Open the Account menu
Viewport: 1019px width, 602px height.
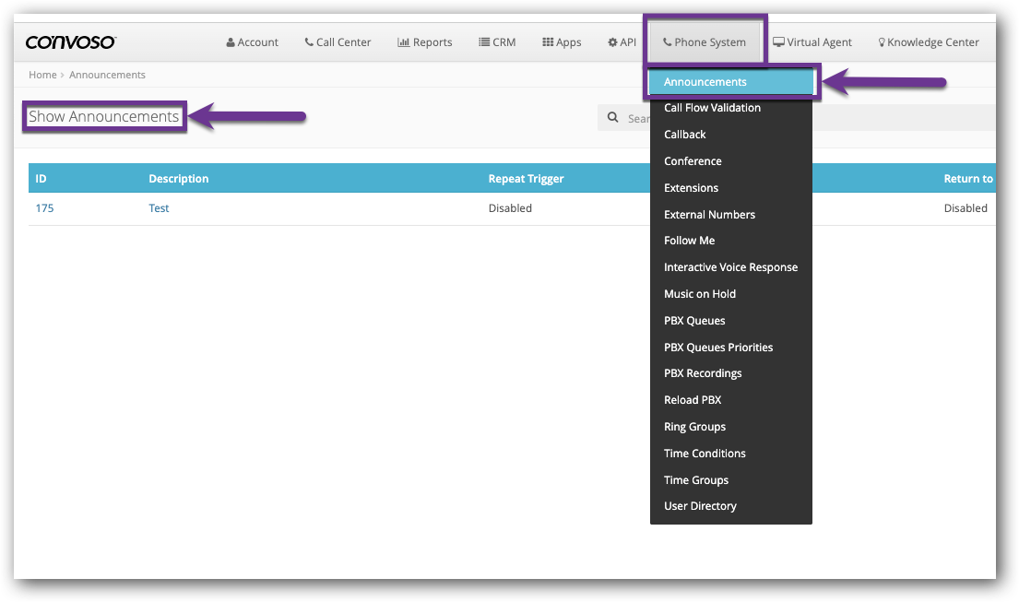[252, 42]
